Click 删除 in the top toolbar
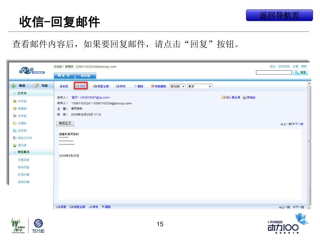320x240 pixels. coord(139,86)
